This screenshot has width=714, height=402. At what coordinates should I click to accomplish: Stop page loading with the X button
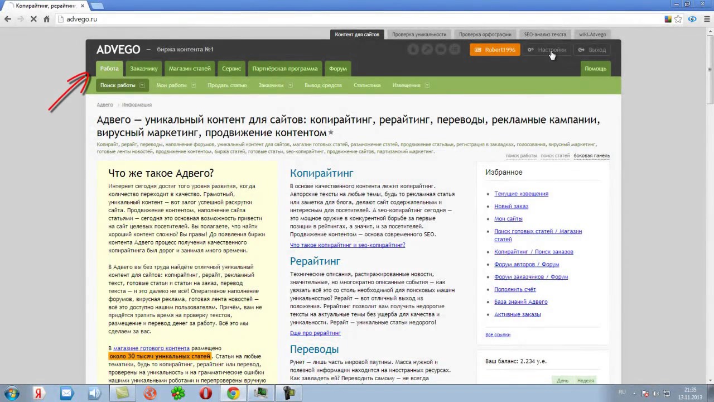click(x=33, y=19)
